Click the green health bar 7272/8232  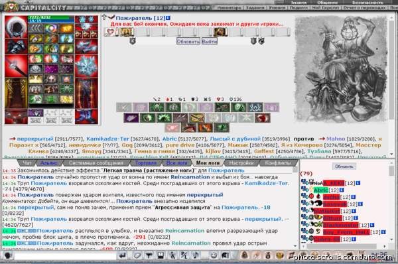[x=51, y=17]
